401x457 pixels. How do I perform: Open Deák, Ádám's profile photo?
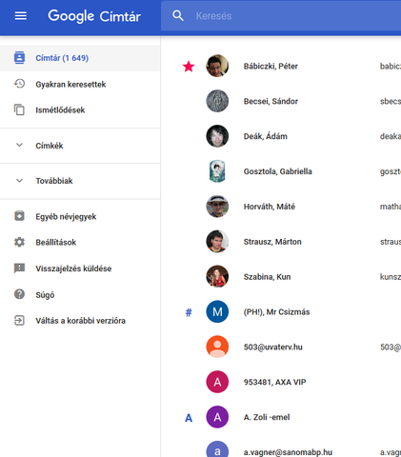(x=217, y=136)
